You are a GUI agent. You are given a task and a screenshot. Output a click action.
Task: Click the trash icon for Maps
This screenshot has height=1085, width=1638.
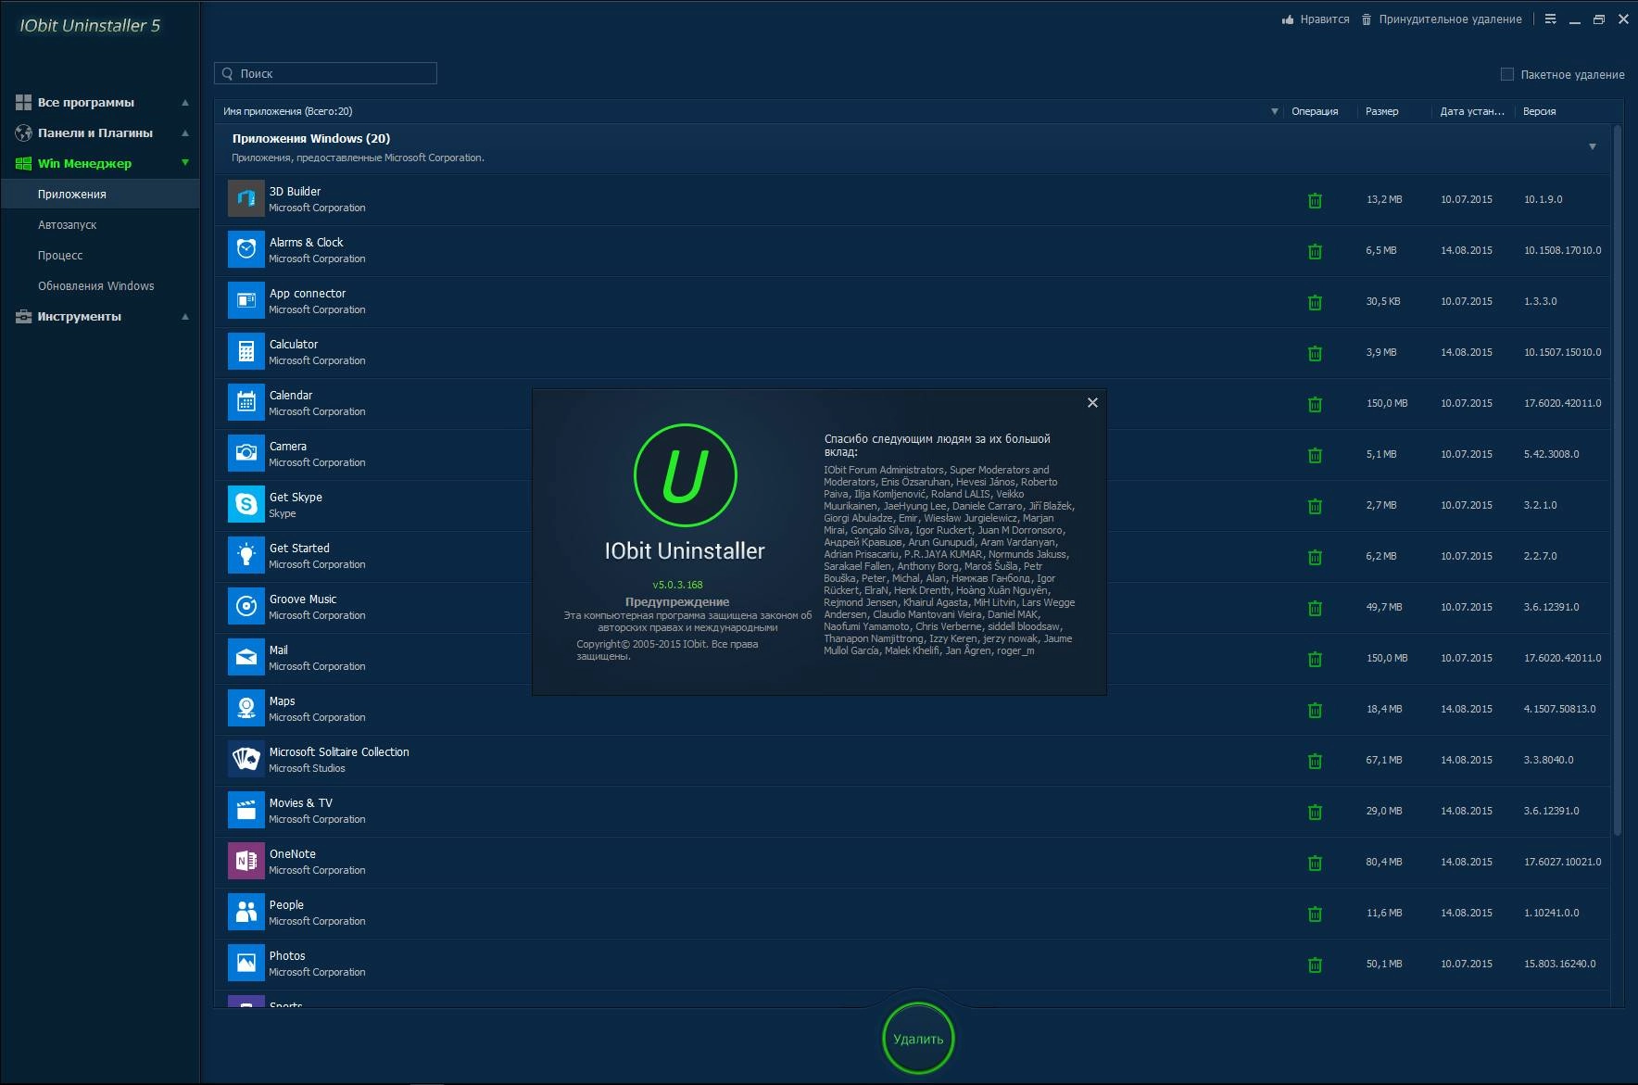[x=1315, y=710]
